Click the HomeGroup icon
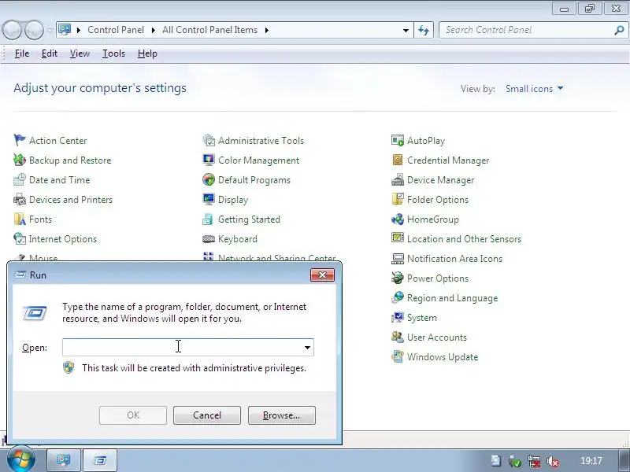 pyautogui.click(x=398, y=219)
